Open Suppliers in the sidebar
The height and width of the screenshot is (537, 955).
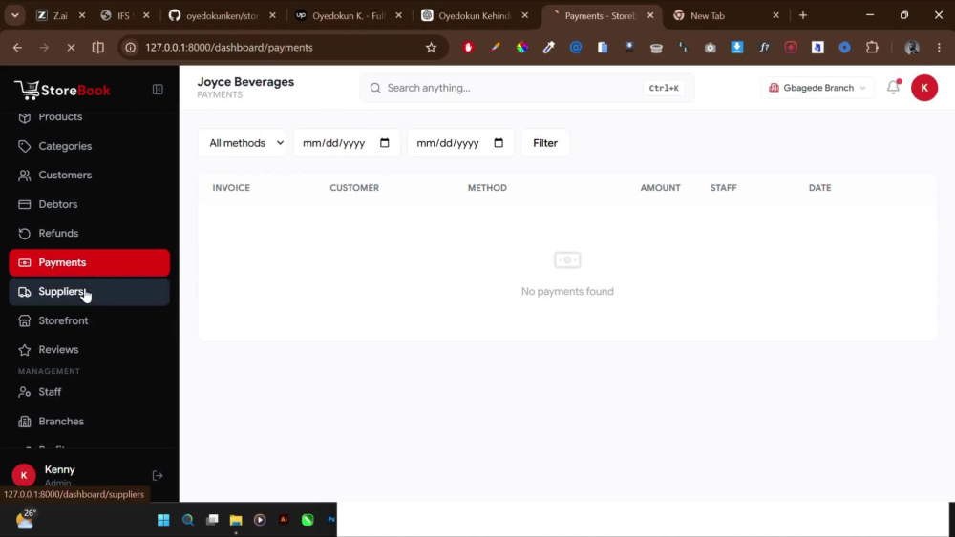coord(90,291)
